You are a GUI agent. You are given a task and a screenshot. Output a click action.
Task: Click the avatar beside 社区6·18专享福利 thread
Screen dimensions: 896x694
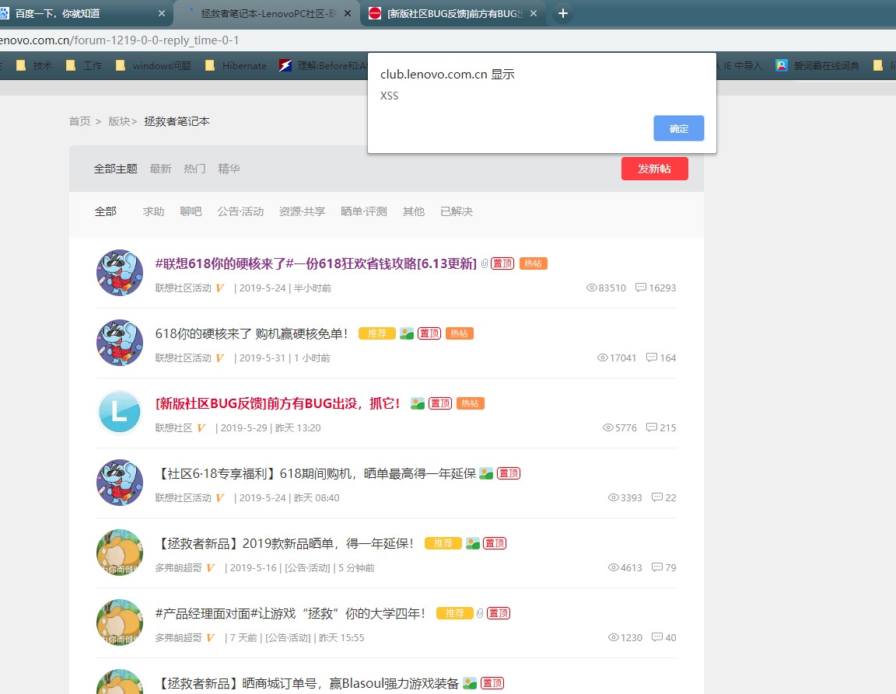click(x=120, y=483)
